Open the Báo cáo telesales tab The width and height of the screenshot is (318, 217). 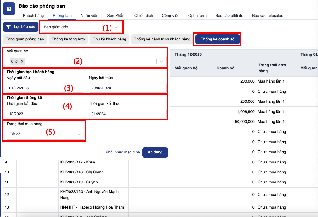(x=267, y=16)
